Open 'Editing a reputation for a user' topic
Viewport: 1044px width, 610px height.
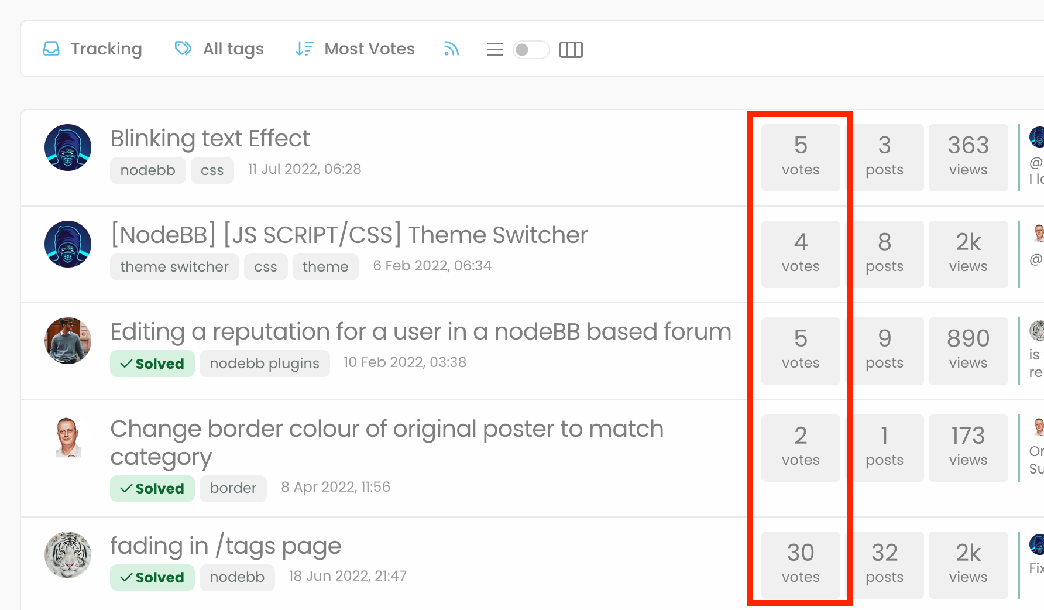click(420, 332)
